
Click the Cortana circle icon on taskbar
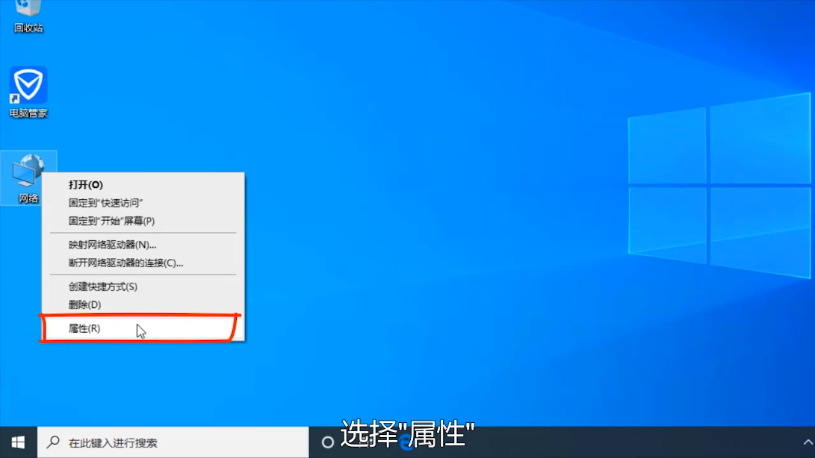(x=327, y=442)
